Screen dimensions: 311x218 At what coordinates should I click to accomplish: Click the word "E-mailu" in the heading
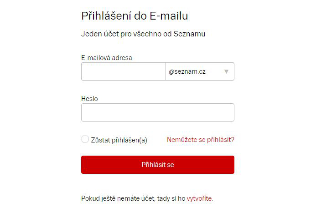click(169, 16)
